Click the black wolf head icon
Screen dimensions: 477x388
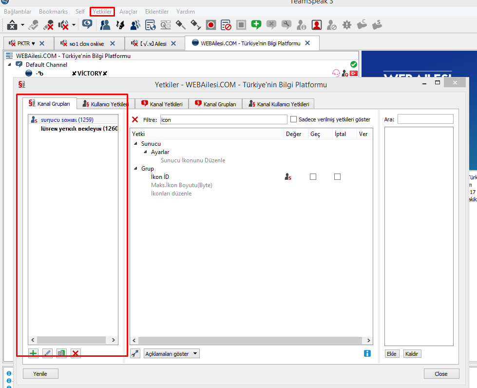coord(120,25)
